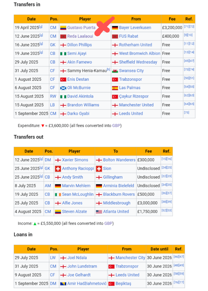Click the Wales flag beside Swansea City
Viewport: 208px width, 291px height.
115,71
